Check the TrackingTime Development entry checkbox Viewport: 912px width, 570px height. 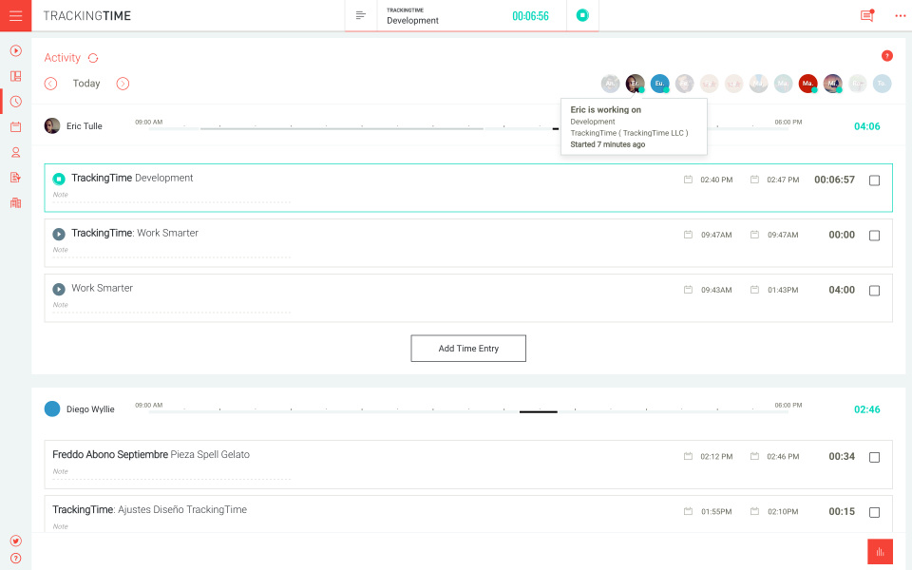[x=874, y=180]
